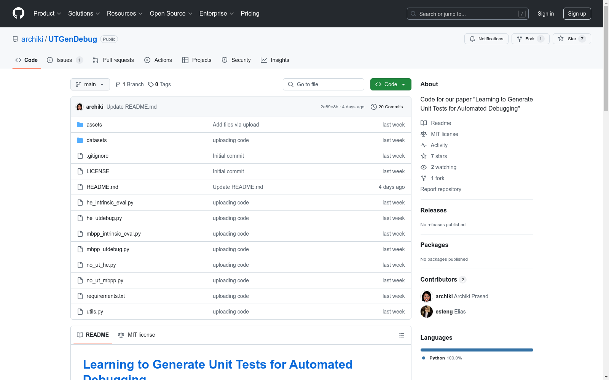
Task: Click the assets folder icon
Action: point(80,125)
